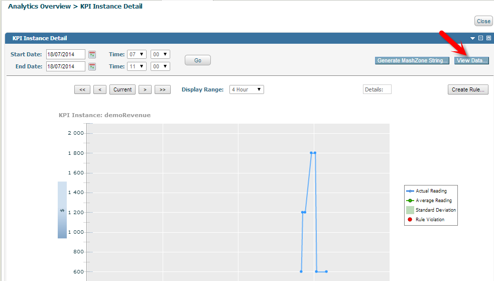Open the Display Range dropdown
The image size is (494, 281).
246,89
